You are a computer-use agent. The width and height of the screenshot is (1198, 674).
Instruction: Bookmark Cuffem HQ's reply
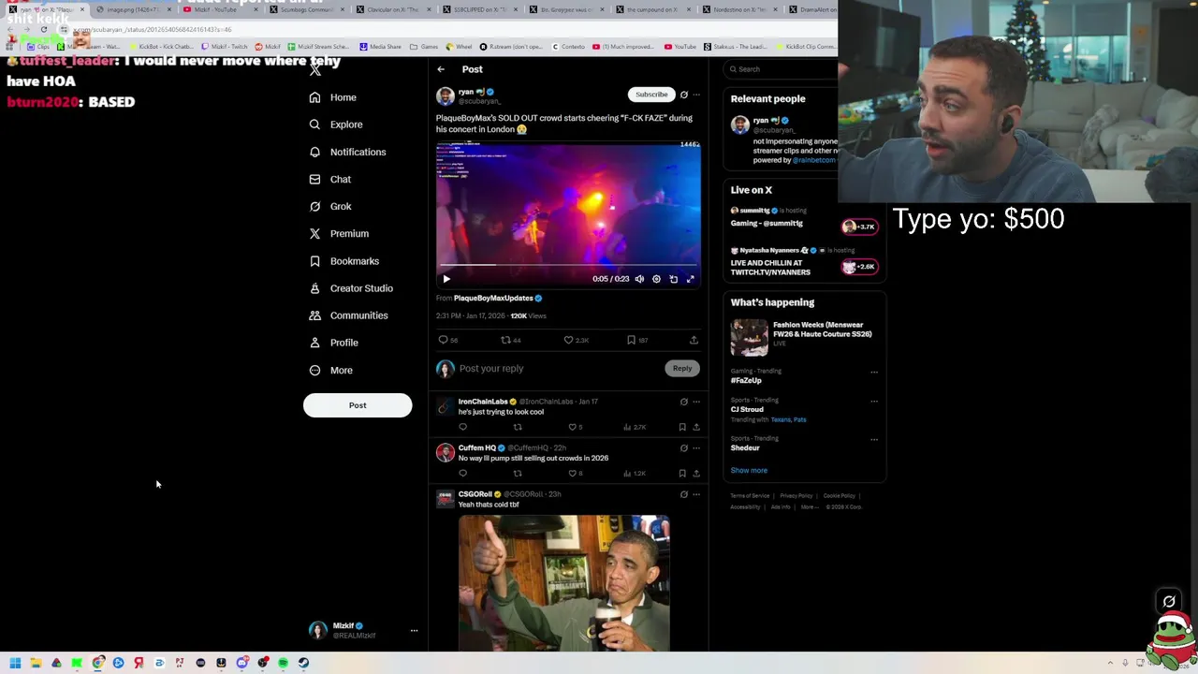pos(682,474)
